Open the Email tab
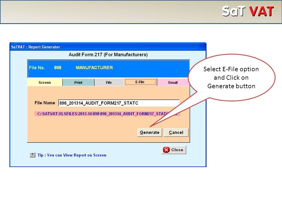 tap(173, 83)
